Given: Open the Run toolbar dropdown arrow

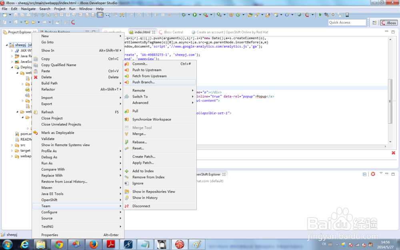Looking at the screenshot, I should coord(200,15).
